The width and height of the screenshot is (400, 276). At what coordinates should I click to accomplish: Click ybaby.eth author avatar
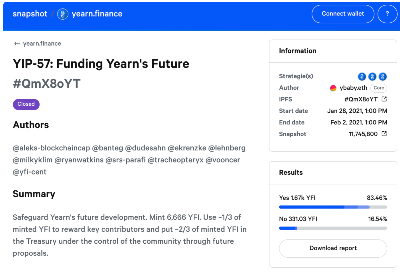(x=333, y=88)
